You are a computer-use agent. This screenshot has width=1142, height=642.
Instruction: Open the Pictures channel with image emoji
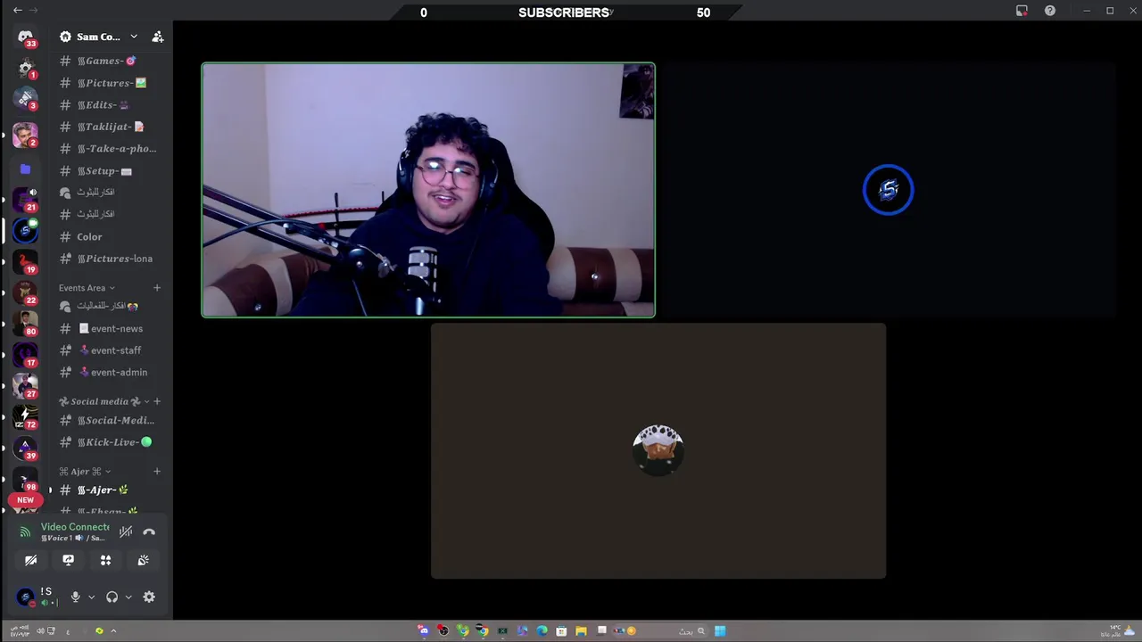click(x=111, y=83)
